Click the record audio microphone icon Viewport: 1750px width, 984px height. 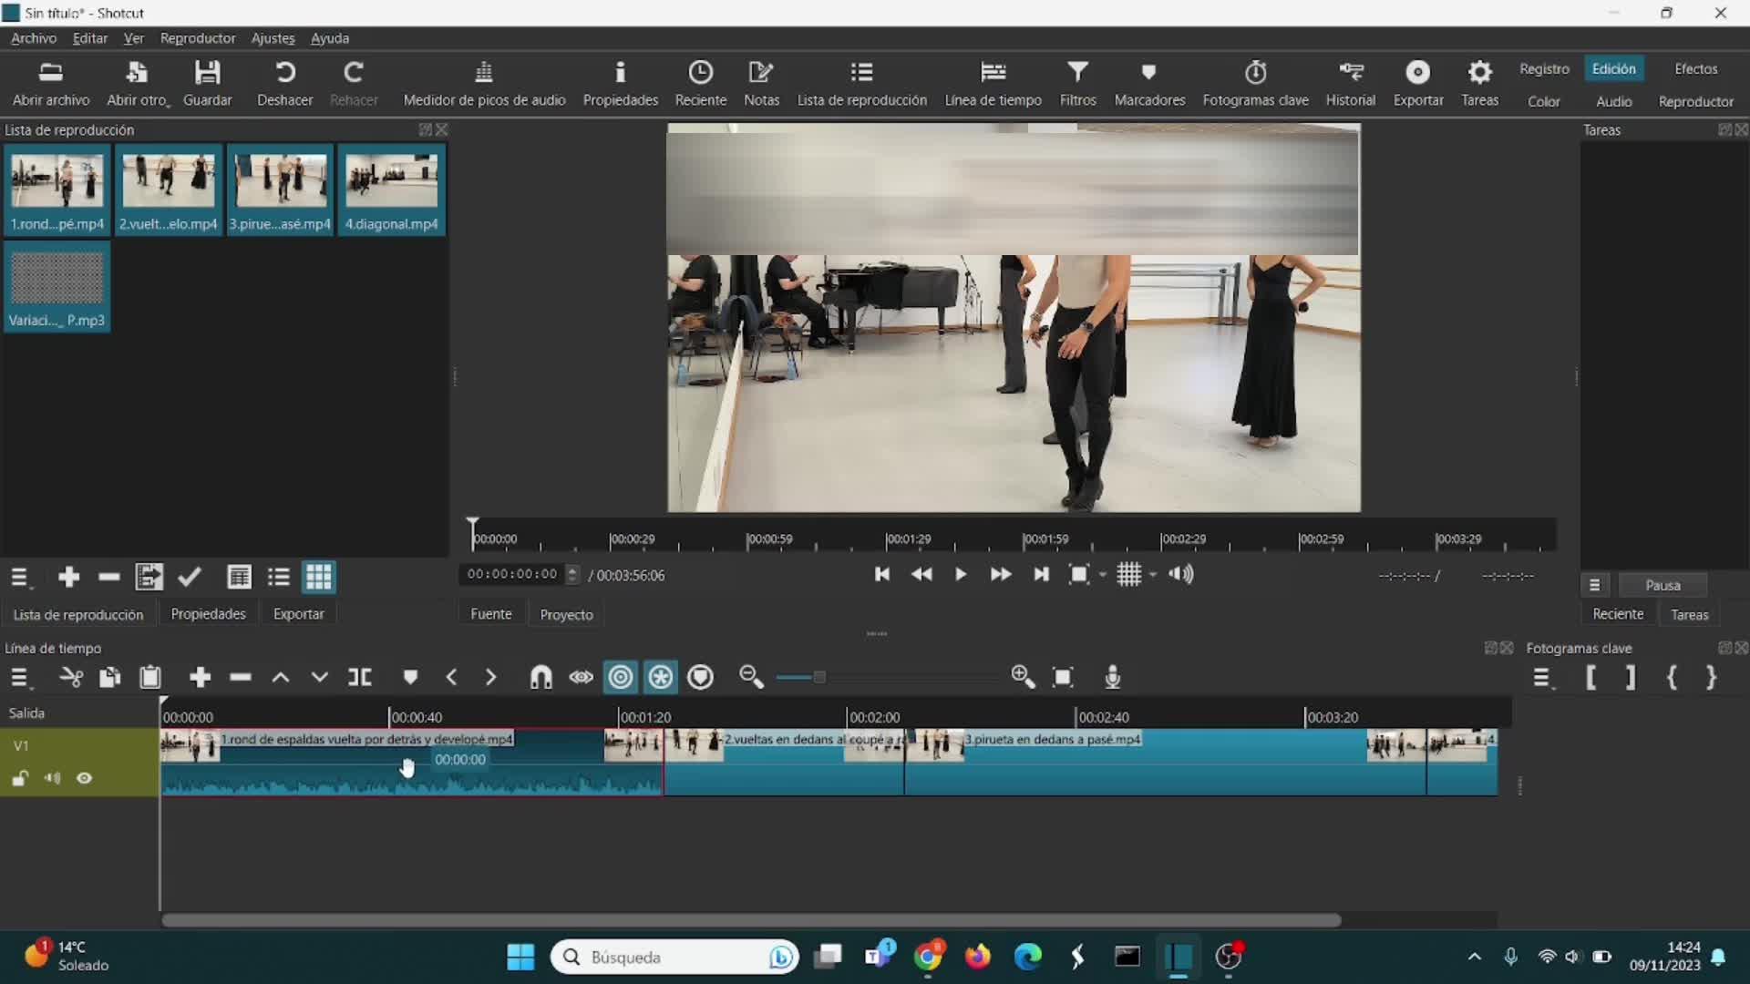tap(1112, 677)
